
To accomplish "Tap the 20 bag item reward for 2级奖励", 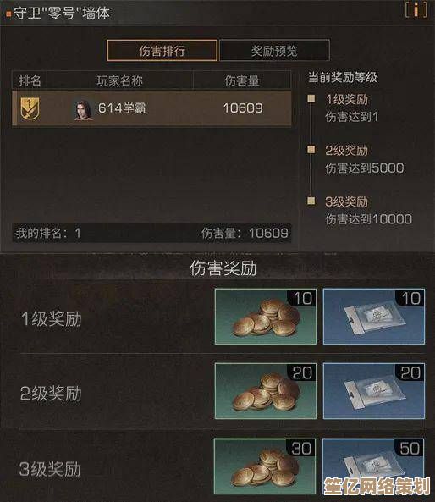I will click(374, 391).
